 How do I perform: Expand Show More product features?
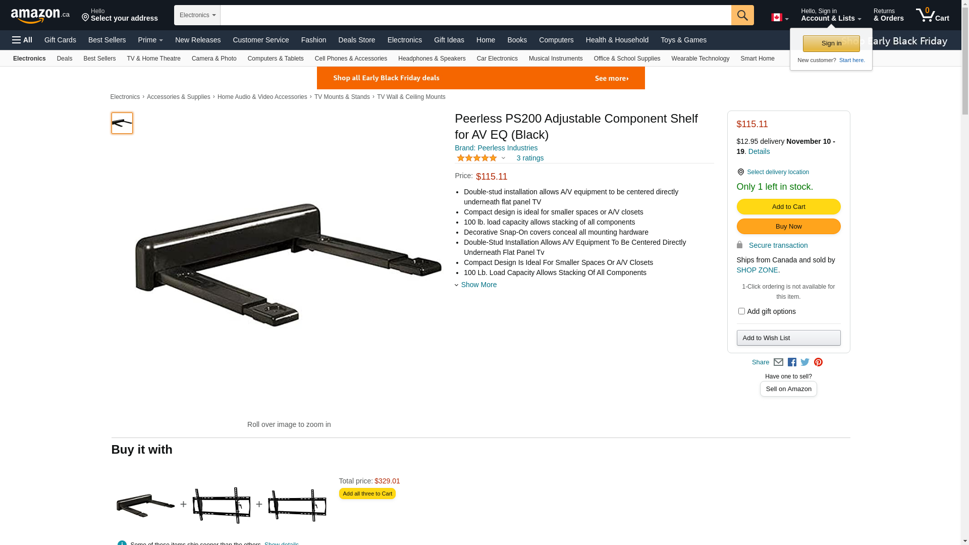pos(475,285)
